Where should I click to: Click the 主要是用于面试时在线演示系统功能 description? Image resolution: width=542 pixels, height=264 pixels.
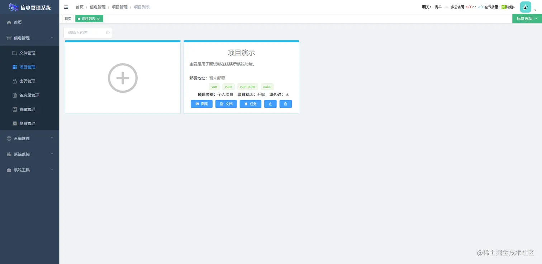coord(222,64)
